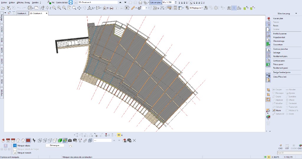
Task: Click the Démarquer button
Action: (x=55, y=145)
